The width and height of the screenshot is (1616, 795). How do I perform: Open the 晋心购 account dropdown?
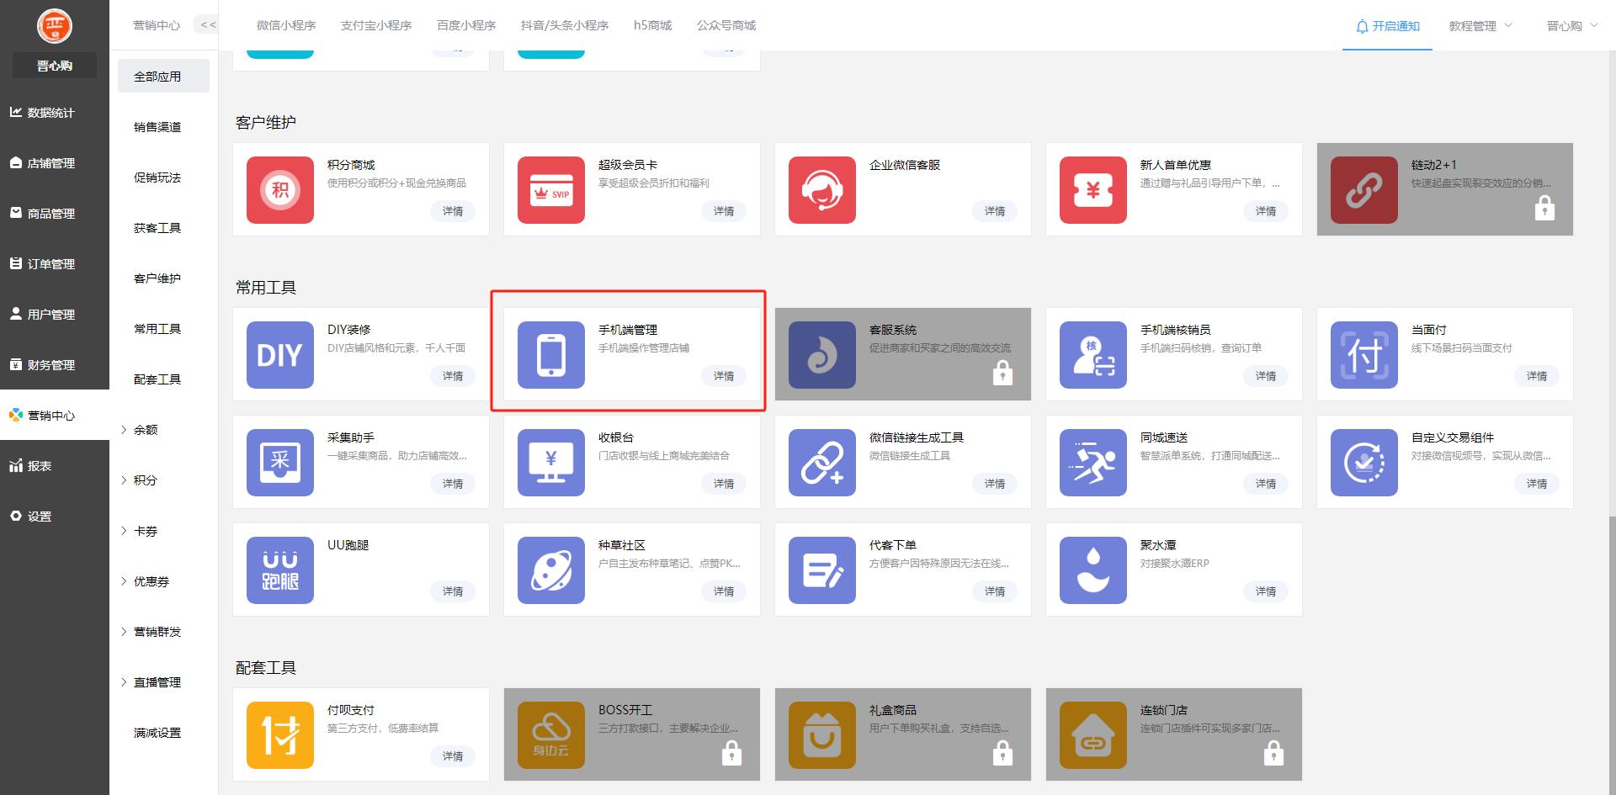click(1571, 26)
